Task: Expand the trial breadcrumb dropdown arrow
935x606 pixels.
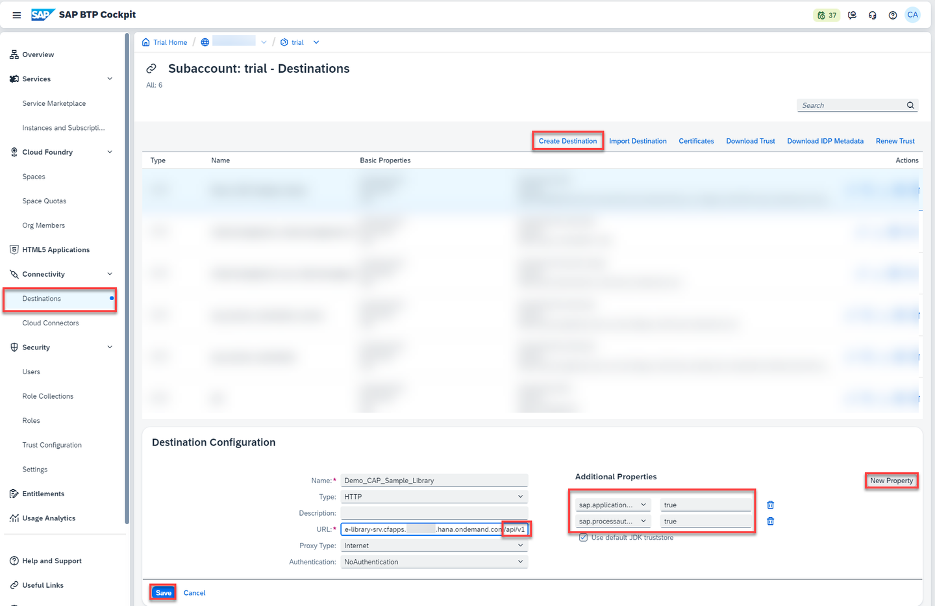Action: [316, 42]
